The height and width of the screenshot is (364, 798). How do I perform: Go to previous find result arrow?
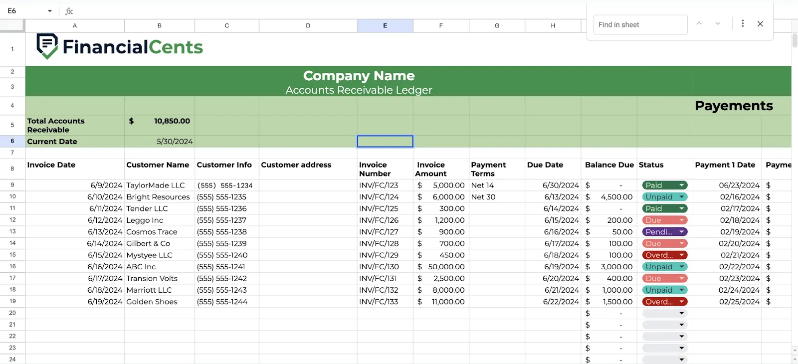(x=699, y=23)
